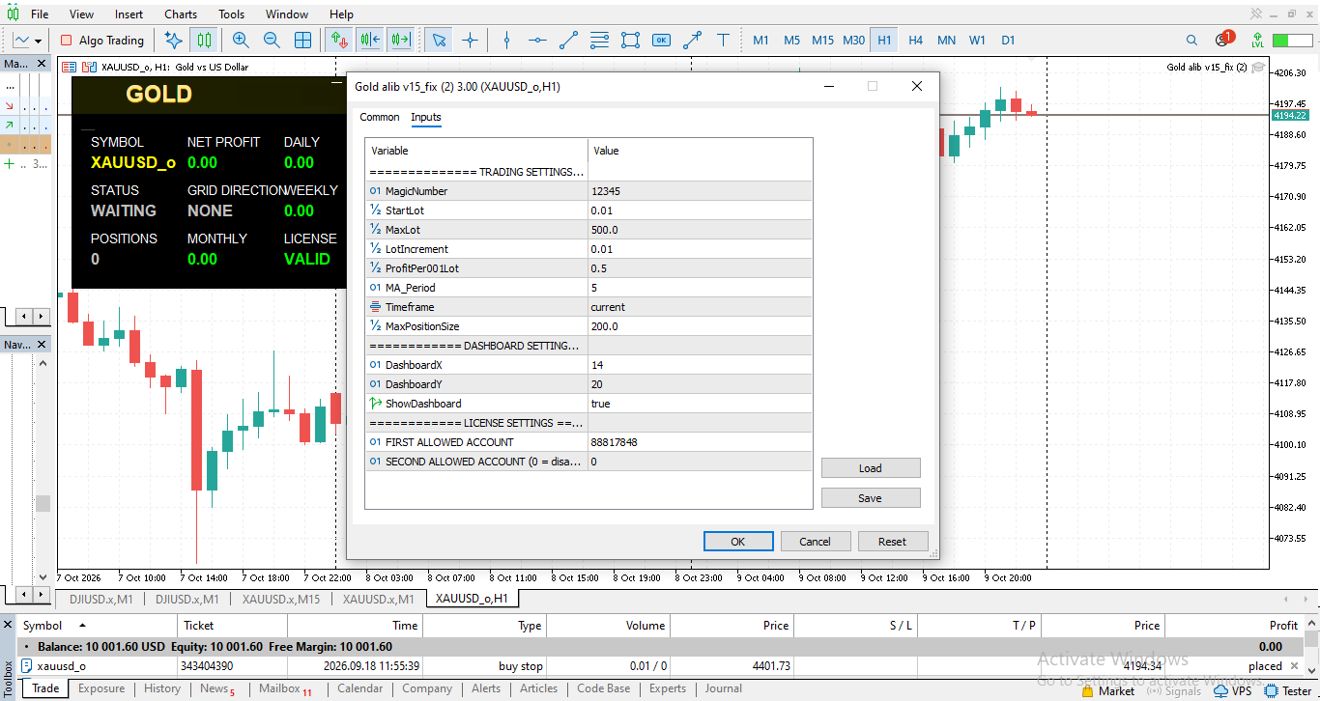
Task: Open the Charts menu
Action: (181, 14)
